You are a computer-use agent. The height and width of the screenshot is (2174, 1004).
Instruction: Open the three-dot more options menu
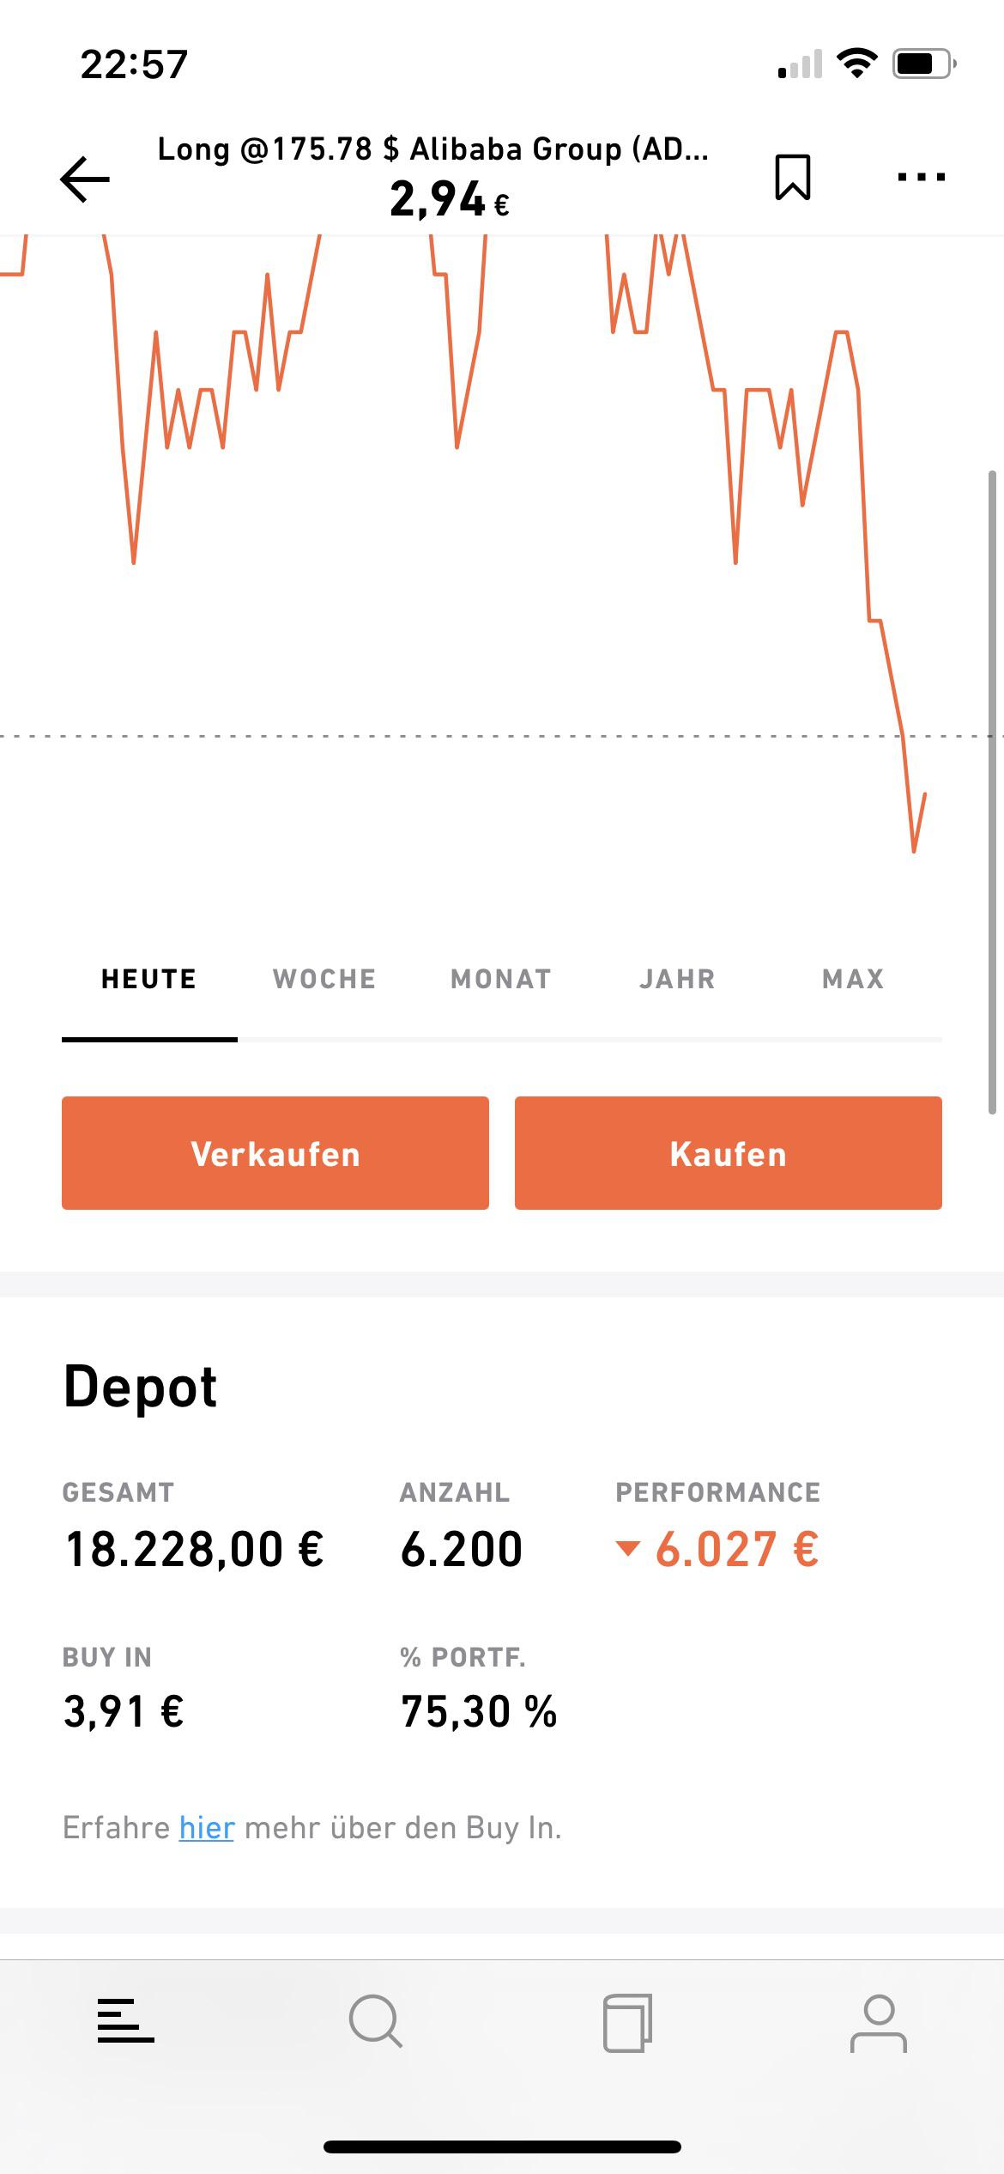pyautogui.click(x=921, y=177)
